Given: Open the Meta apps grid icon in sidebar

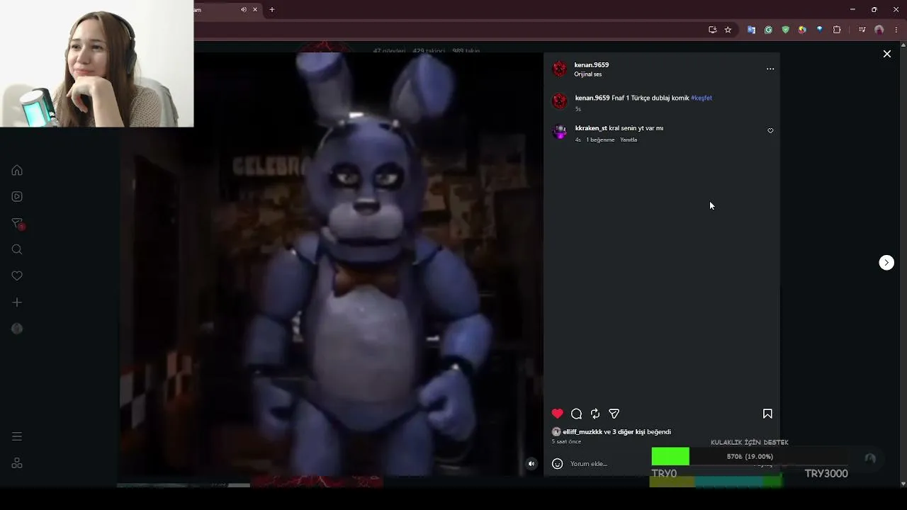Looking at the screenshot, I should tap(17, 463).
